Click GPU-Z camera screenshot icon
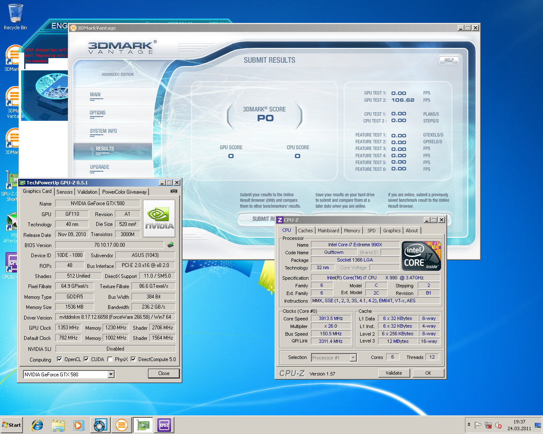The height and width of the screenshot is (434, 543). click(x=174, y=191)
